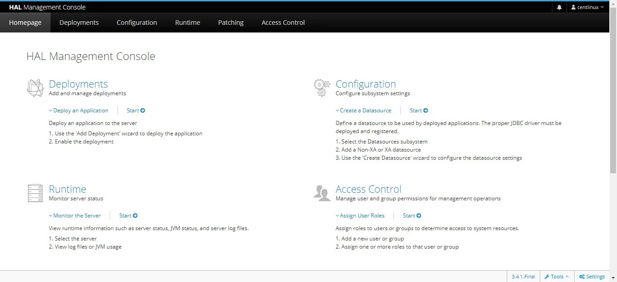Open the Tools menu in footer

(557, 277)
